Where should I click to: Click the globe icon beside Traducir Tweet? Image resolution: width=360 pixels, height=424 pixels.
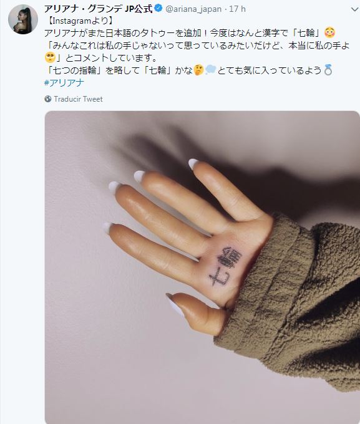[48, 99]
